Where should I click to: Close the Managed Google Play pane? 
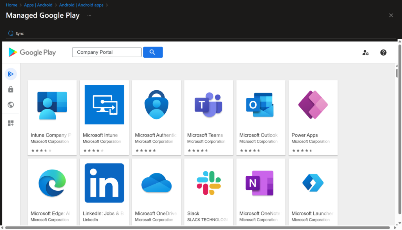coord(391,15)
